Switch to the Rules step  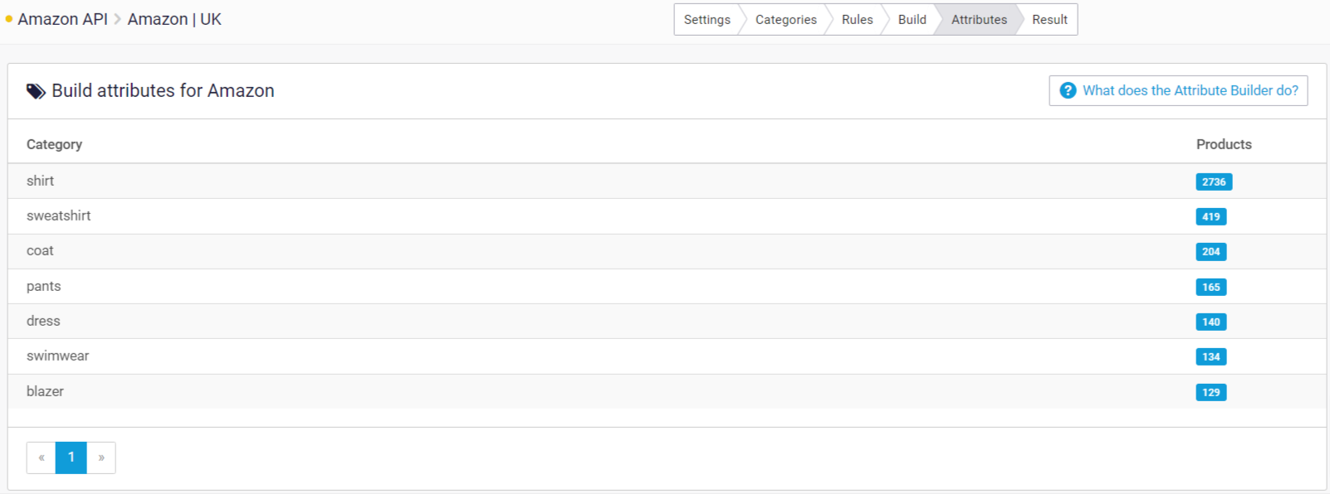857,20
